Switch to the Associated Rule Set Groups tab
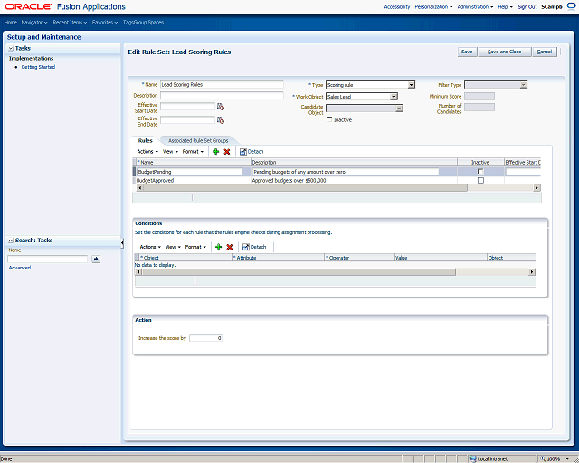 [x=198, y=141]
